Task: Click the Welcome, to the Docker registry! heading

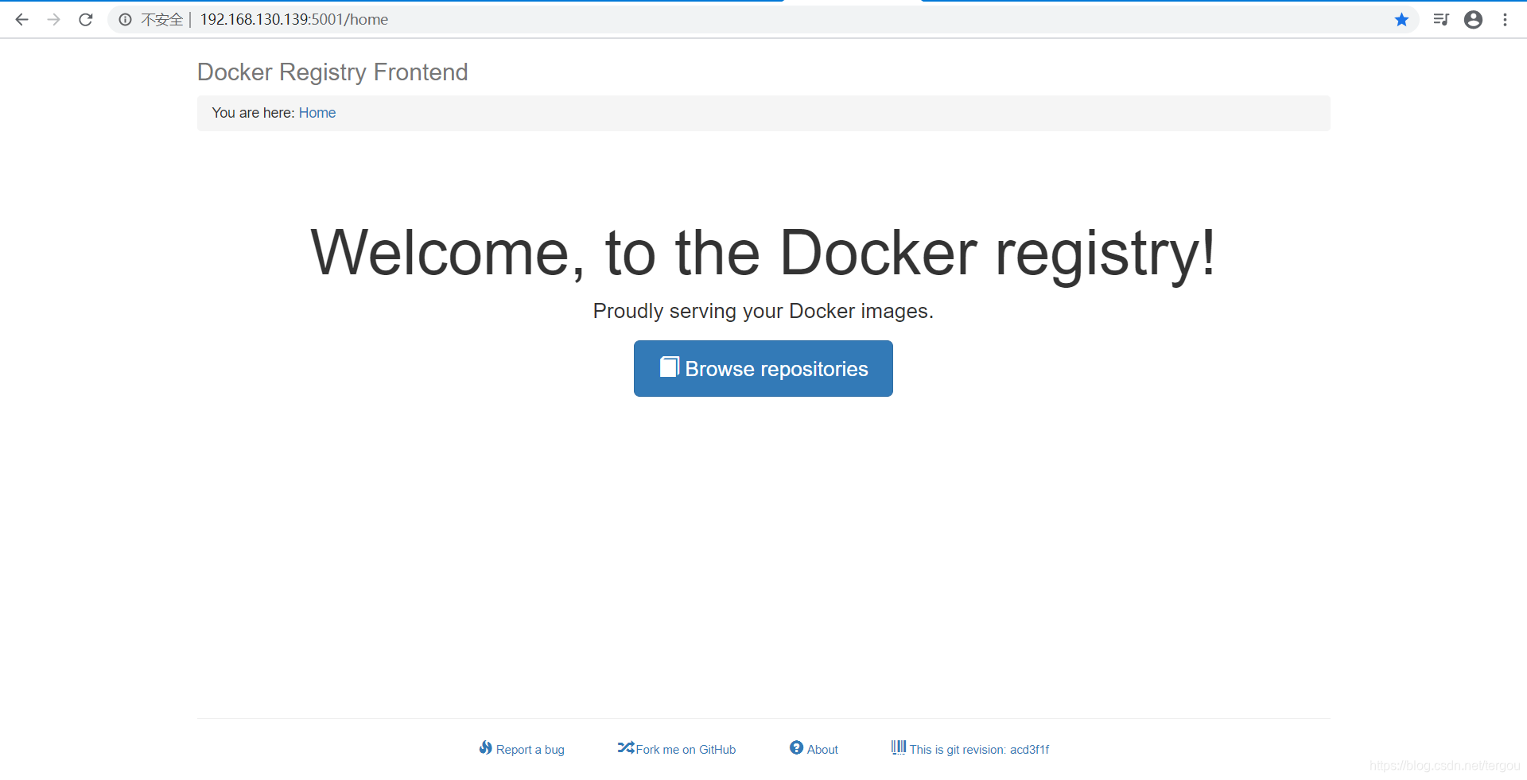Action: coord(763,253)
